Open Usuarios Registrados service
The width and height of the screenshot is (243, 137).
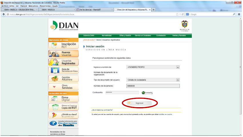[63, 62]
